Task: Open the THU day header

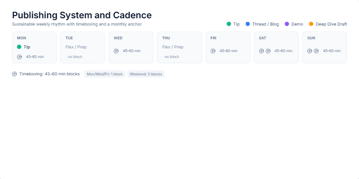Action: pyautogui.click(x=166, y=38)
